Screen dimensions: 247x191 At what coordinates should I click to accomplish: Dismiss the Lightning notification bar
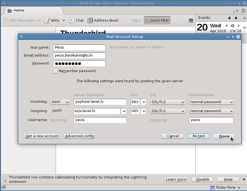(x=244, y=180)
